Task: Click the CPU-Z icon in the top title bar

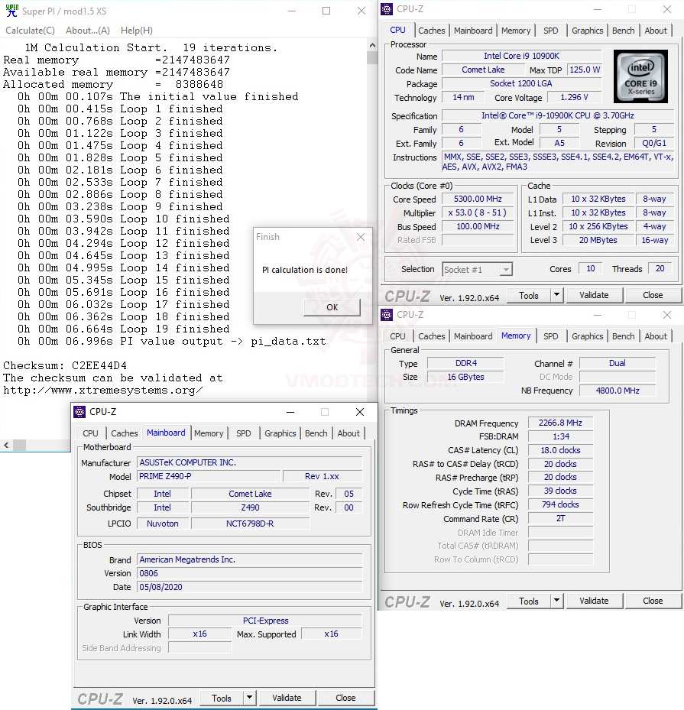Action: tap(387, 8)
